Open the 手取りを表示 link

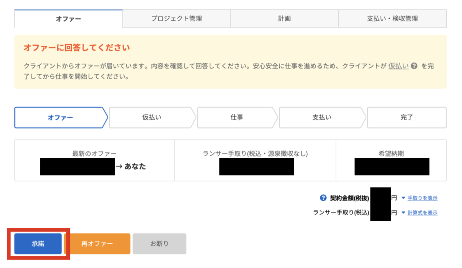tap(422, 198)
